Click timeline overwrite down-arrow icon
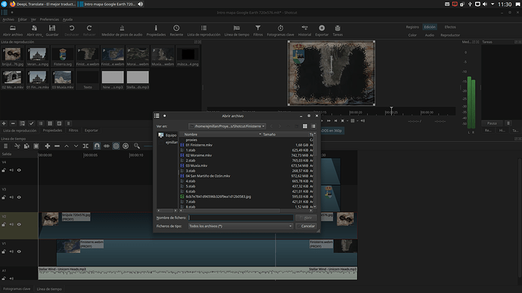This screenshot has width=522, height=293. click(76, 146)
